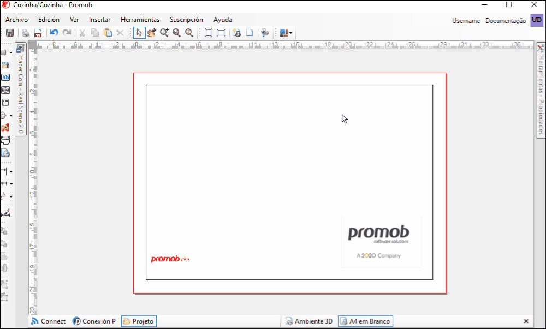The height and width of the screenshot is (329, 546).
Task: Click the UD user avatar badge
Action: (537, 20)
